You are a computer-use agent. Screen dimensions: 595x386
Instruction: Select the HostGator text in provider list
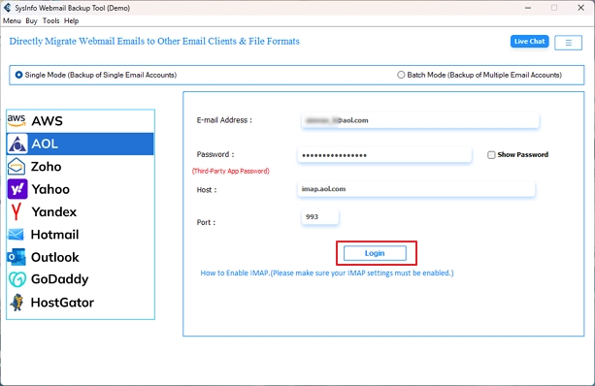point(62,303)
